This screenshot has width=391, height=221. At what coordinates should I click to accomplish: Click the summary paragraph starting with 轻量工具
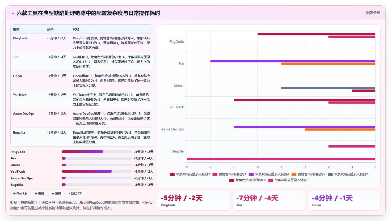82,205
